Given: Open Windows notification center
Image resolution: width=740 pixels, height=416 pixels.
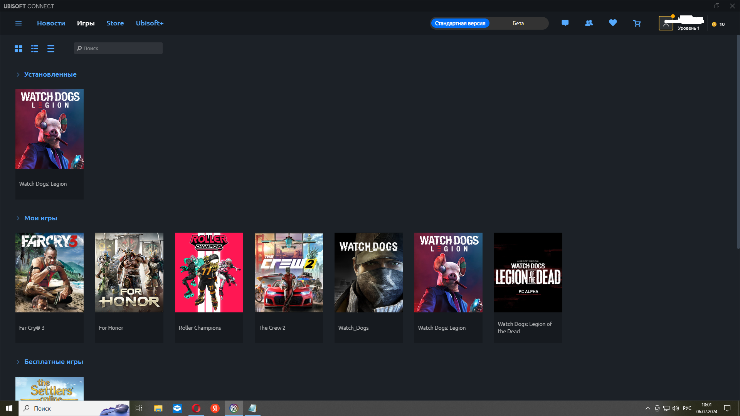Looking at the screenshot, I should pyautogui.click(x=727, y=408).
